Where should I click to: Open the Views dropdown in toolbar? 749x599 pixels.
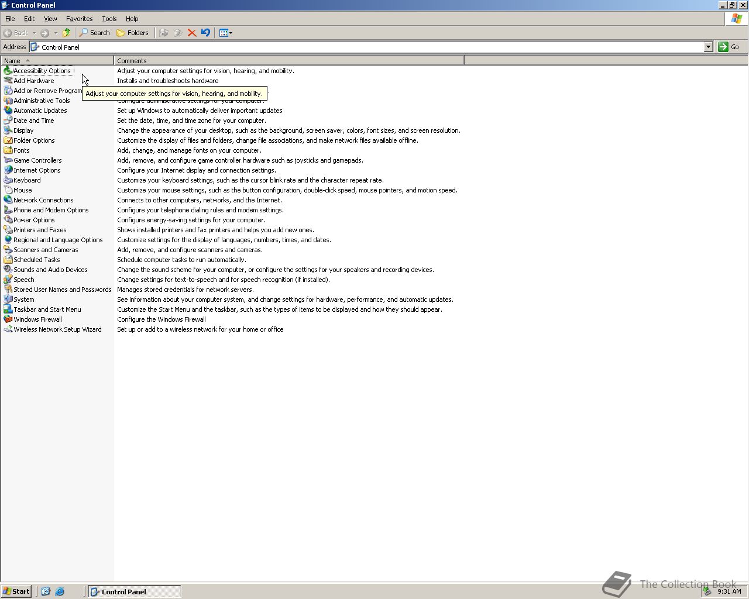(x=226, y=33)
